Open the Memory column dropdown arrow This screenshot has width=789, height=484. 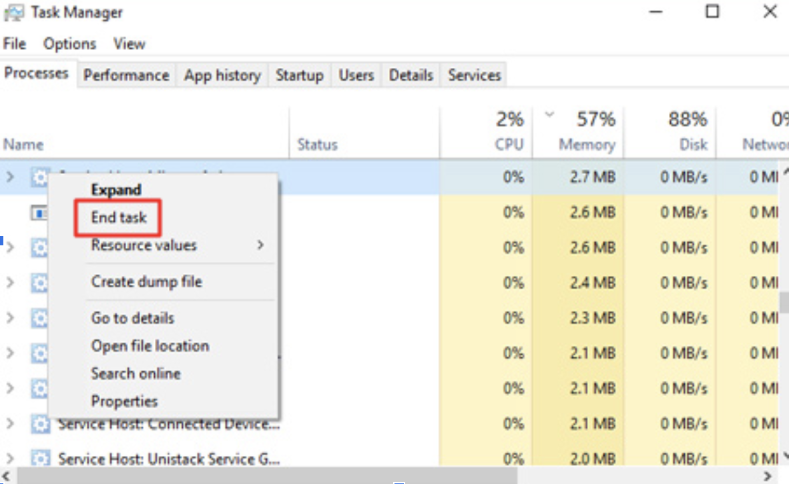click(549, 115)
